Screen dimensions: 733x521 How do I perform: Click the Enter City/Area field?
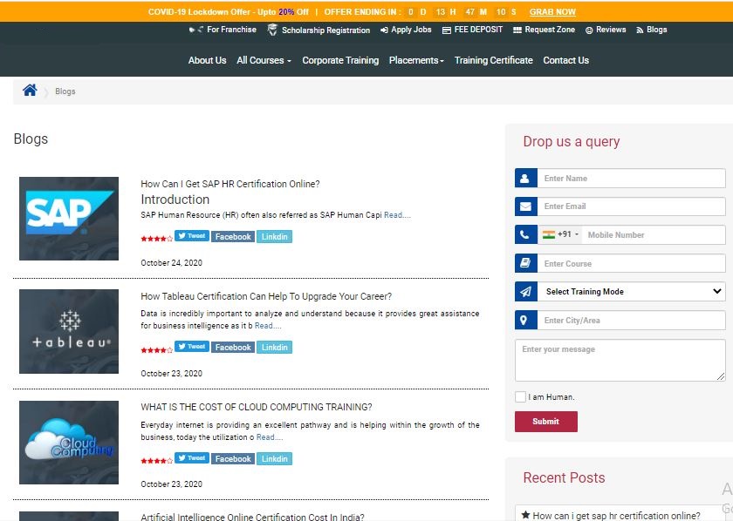[x=632, y=321]
